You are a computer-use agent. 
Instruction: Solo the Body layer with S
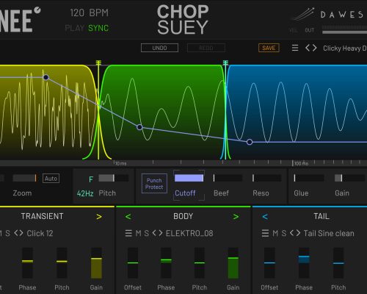point(146,233)
